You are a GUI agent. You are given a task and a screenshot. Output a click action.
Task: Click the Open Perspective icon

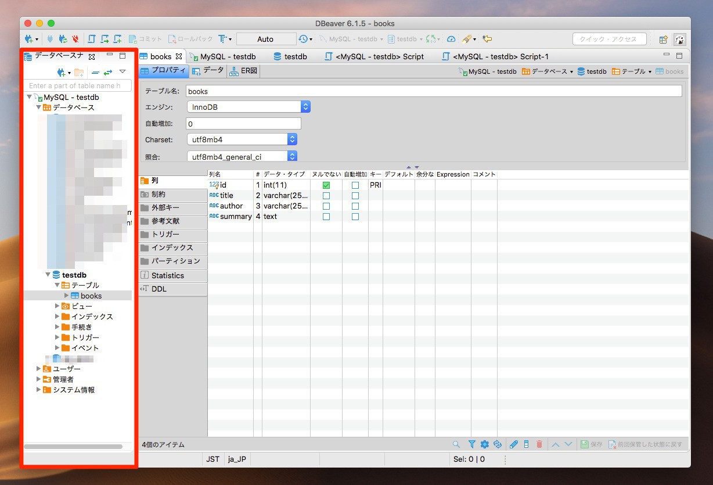point(663,39)
